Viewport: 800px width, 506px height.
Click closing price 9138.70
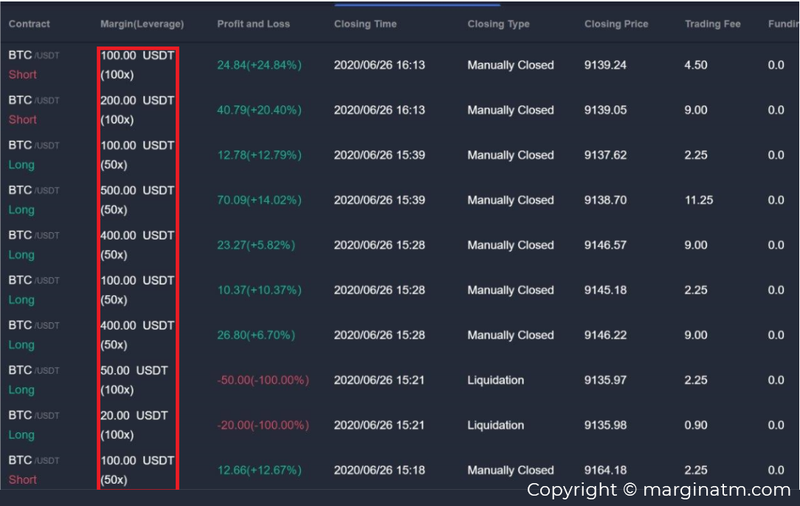click(605, 200)
